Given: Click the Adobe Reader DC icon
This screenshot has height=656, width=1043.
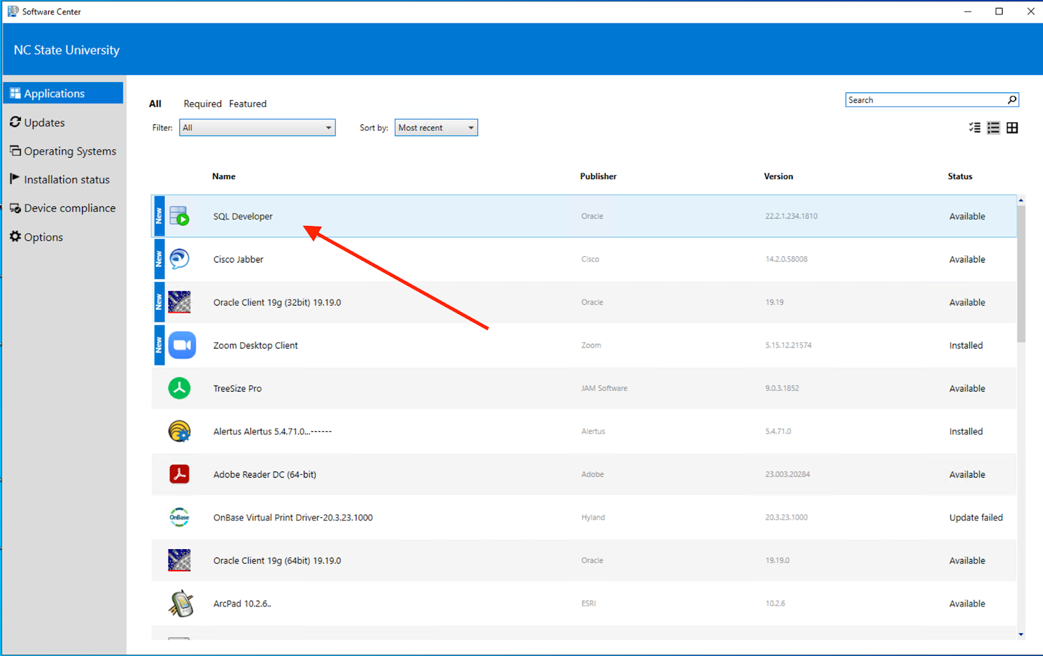Looking at the screenshot, I should [179, 474].
